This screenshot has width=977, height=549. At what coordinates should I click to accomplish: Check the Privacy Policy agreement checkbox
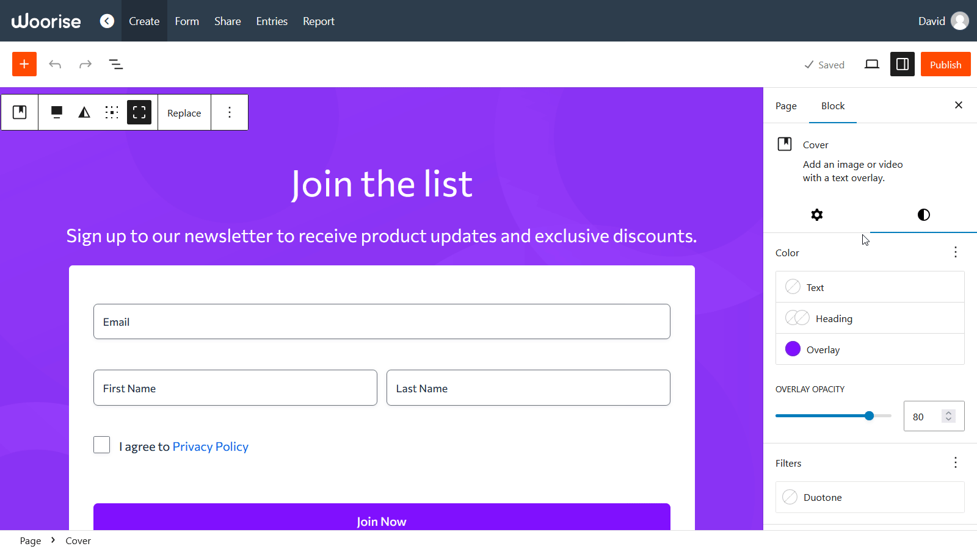[102, 445]
